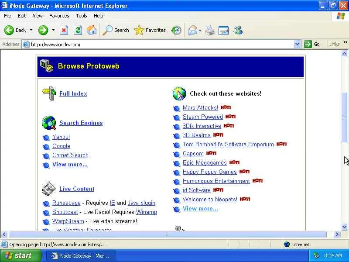Print the page with the printer icon
The width and height of the screenshot is (349, 262).
click(210, 30)
